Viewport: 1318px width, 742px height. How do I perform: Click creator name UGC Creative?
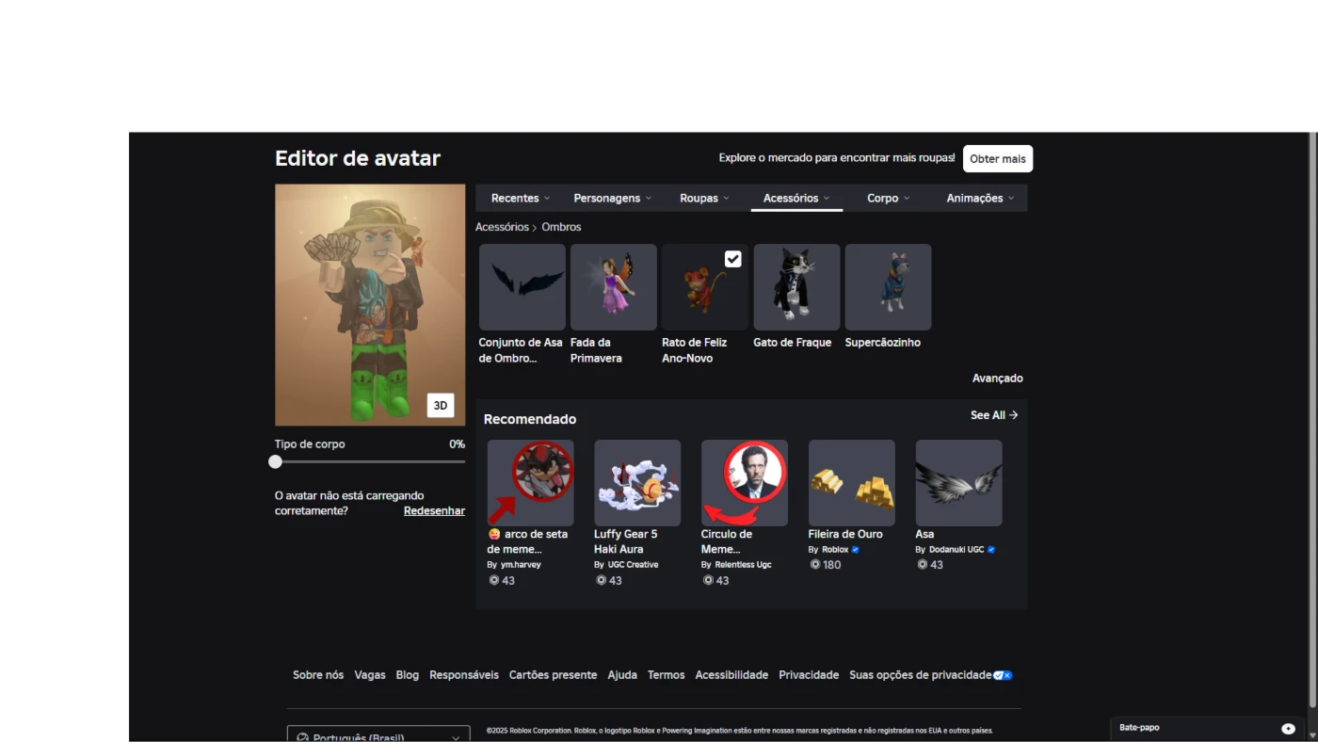[633, 565]
